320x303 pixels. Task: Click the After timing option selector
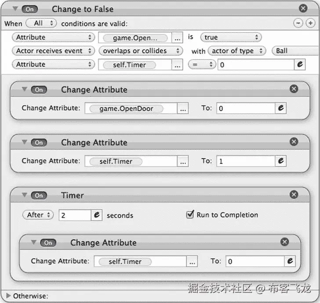[x=38, y=215]
